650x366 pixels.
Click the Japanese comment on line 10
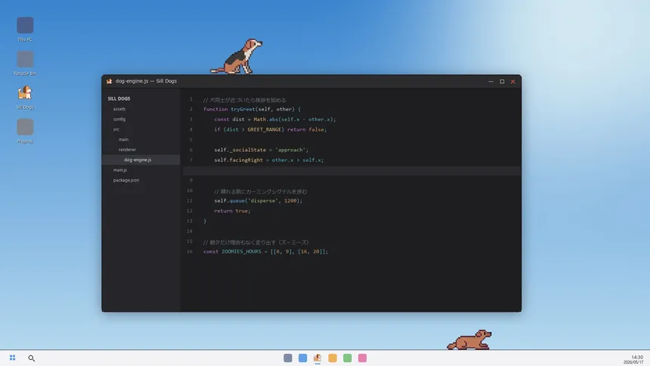(261, 191)
